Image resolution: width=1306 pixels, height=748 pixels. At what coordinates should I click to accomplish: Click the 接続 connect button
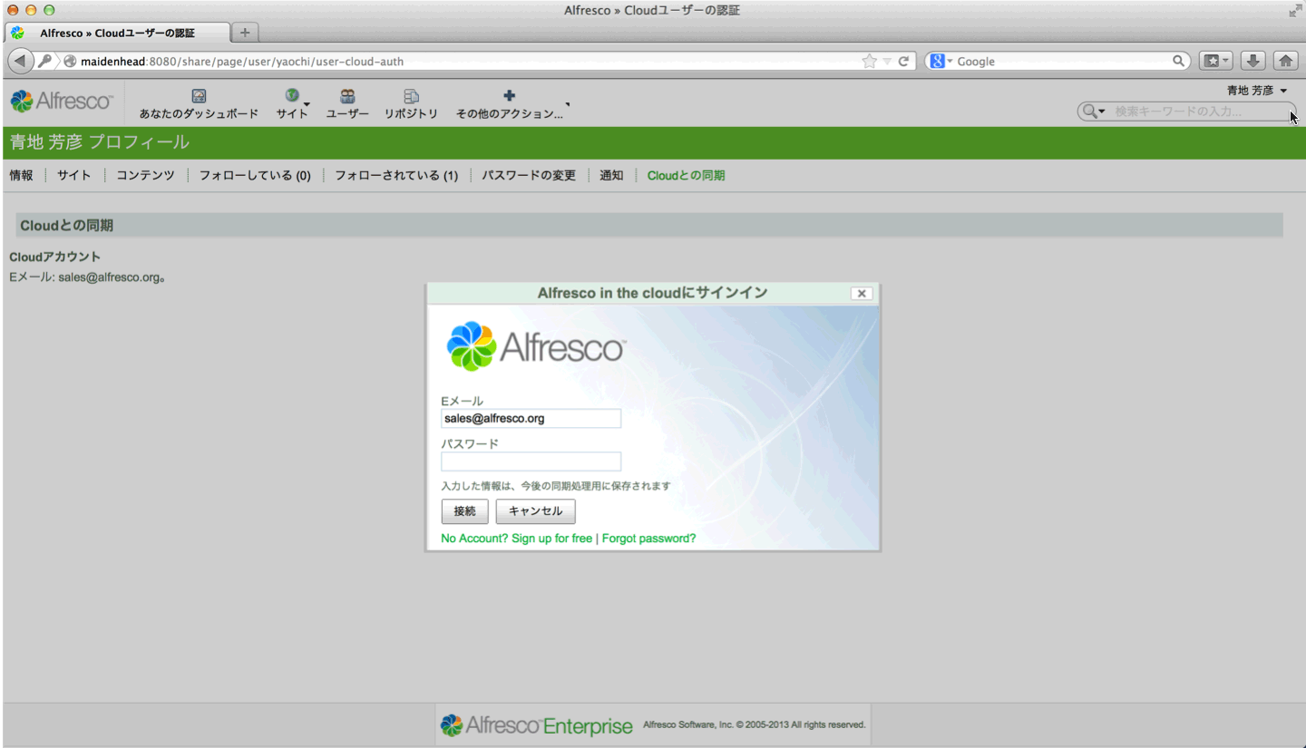coord(464,511)
